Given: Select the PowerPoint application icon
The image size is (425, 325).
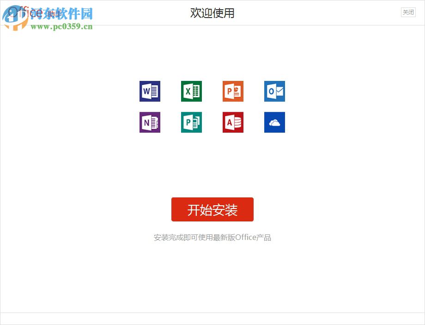Looking at the screenshot, I should click(232, 91).
